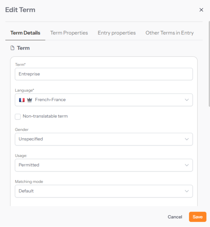Expand the Usage dropdown chevron

pyautogui.click(x=187, y=165)
